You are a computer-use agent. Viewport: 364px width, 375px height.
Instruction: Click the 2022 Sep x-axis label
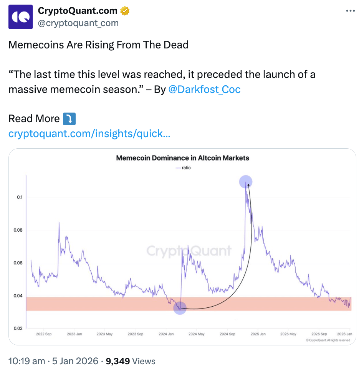[44, 334]
